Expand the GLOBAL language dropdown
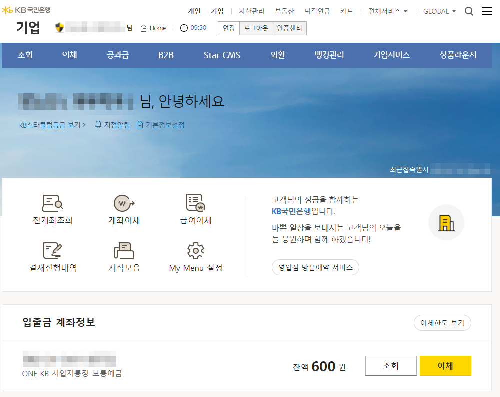Screen dimensions: 500x397 click(x=439, y=11)
